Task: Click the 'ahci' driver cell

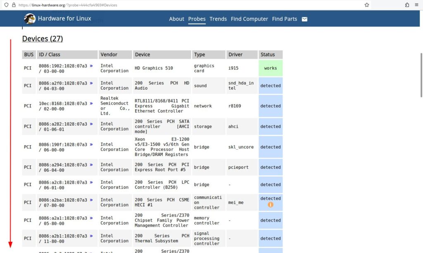Action: (x=242, y=126)
